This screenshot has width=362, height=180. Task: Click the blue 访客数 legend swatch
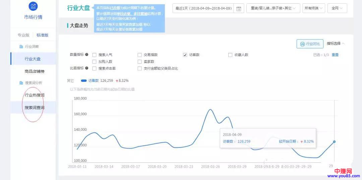pos(83,80)
